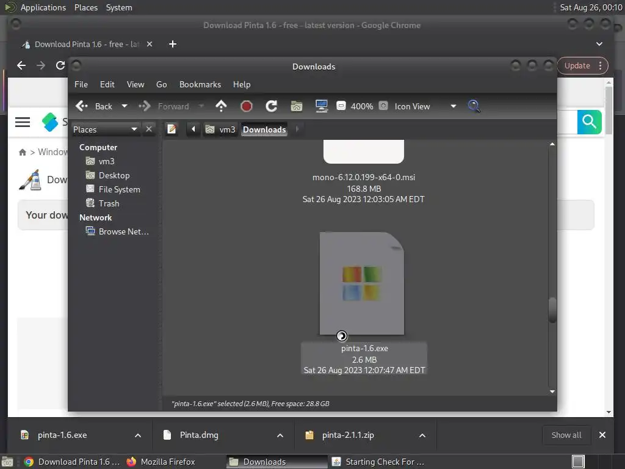Screen dimensions: 625x469
Task: Click Chrome's reload page icon
Action: click(60, 65)
